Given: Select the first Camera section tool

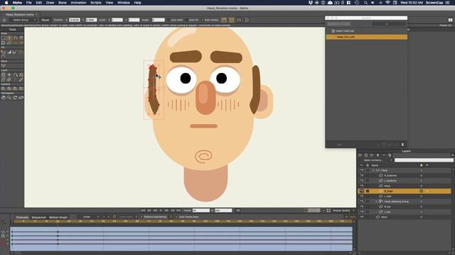Looking at the screenshot, I should tap(3, 89).
